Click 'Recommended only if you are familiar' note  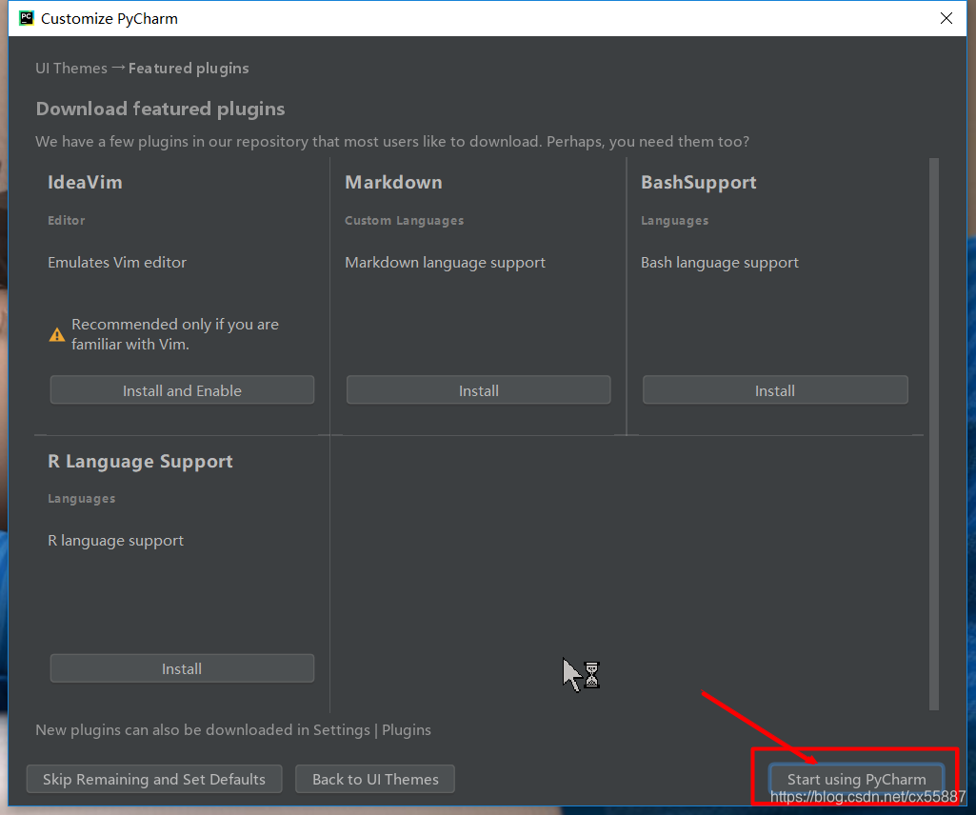(175, 334)
